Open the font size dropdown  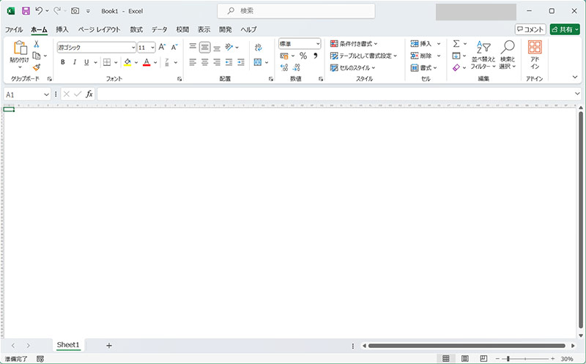(152, 48)
